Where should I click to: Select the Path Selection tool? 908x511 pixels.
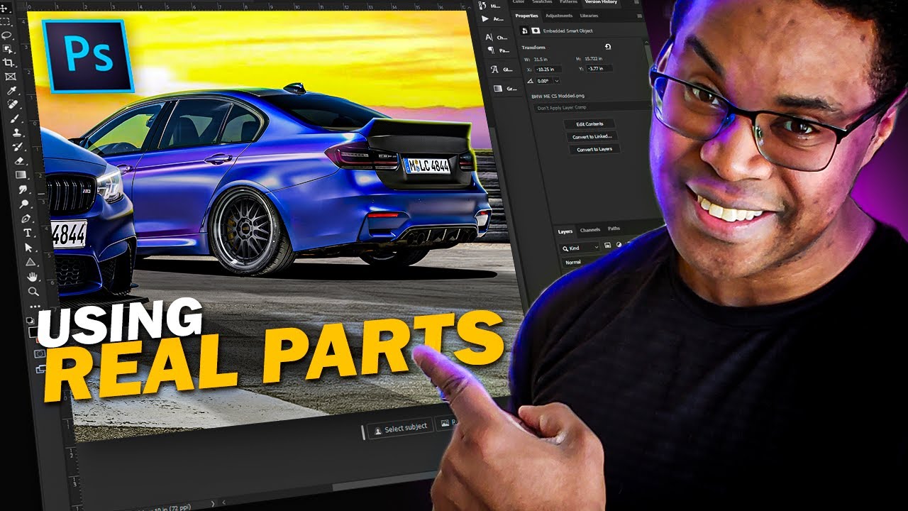(29, 248)
